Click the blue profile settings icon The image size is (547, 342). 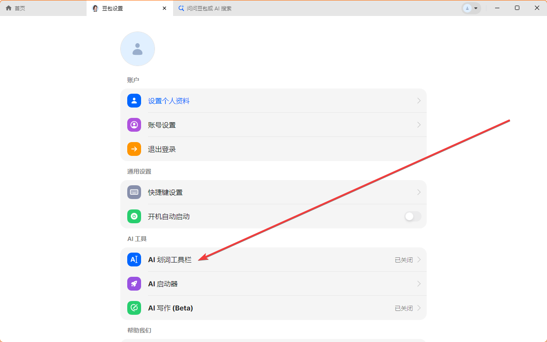click(134, 101)
